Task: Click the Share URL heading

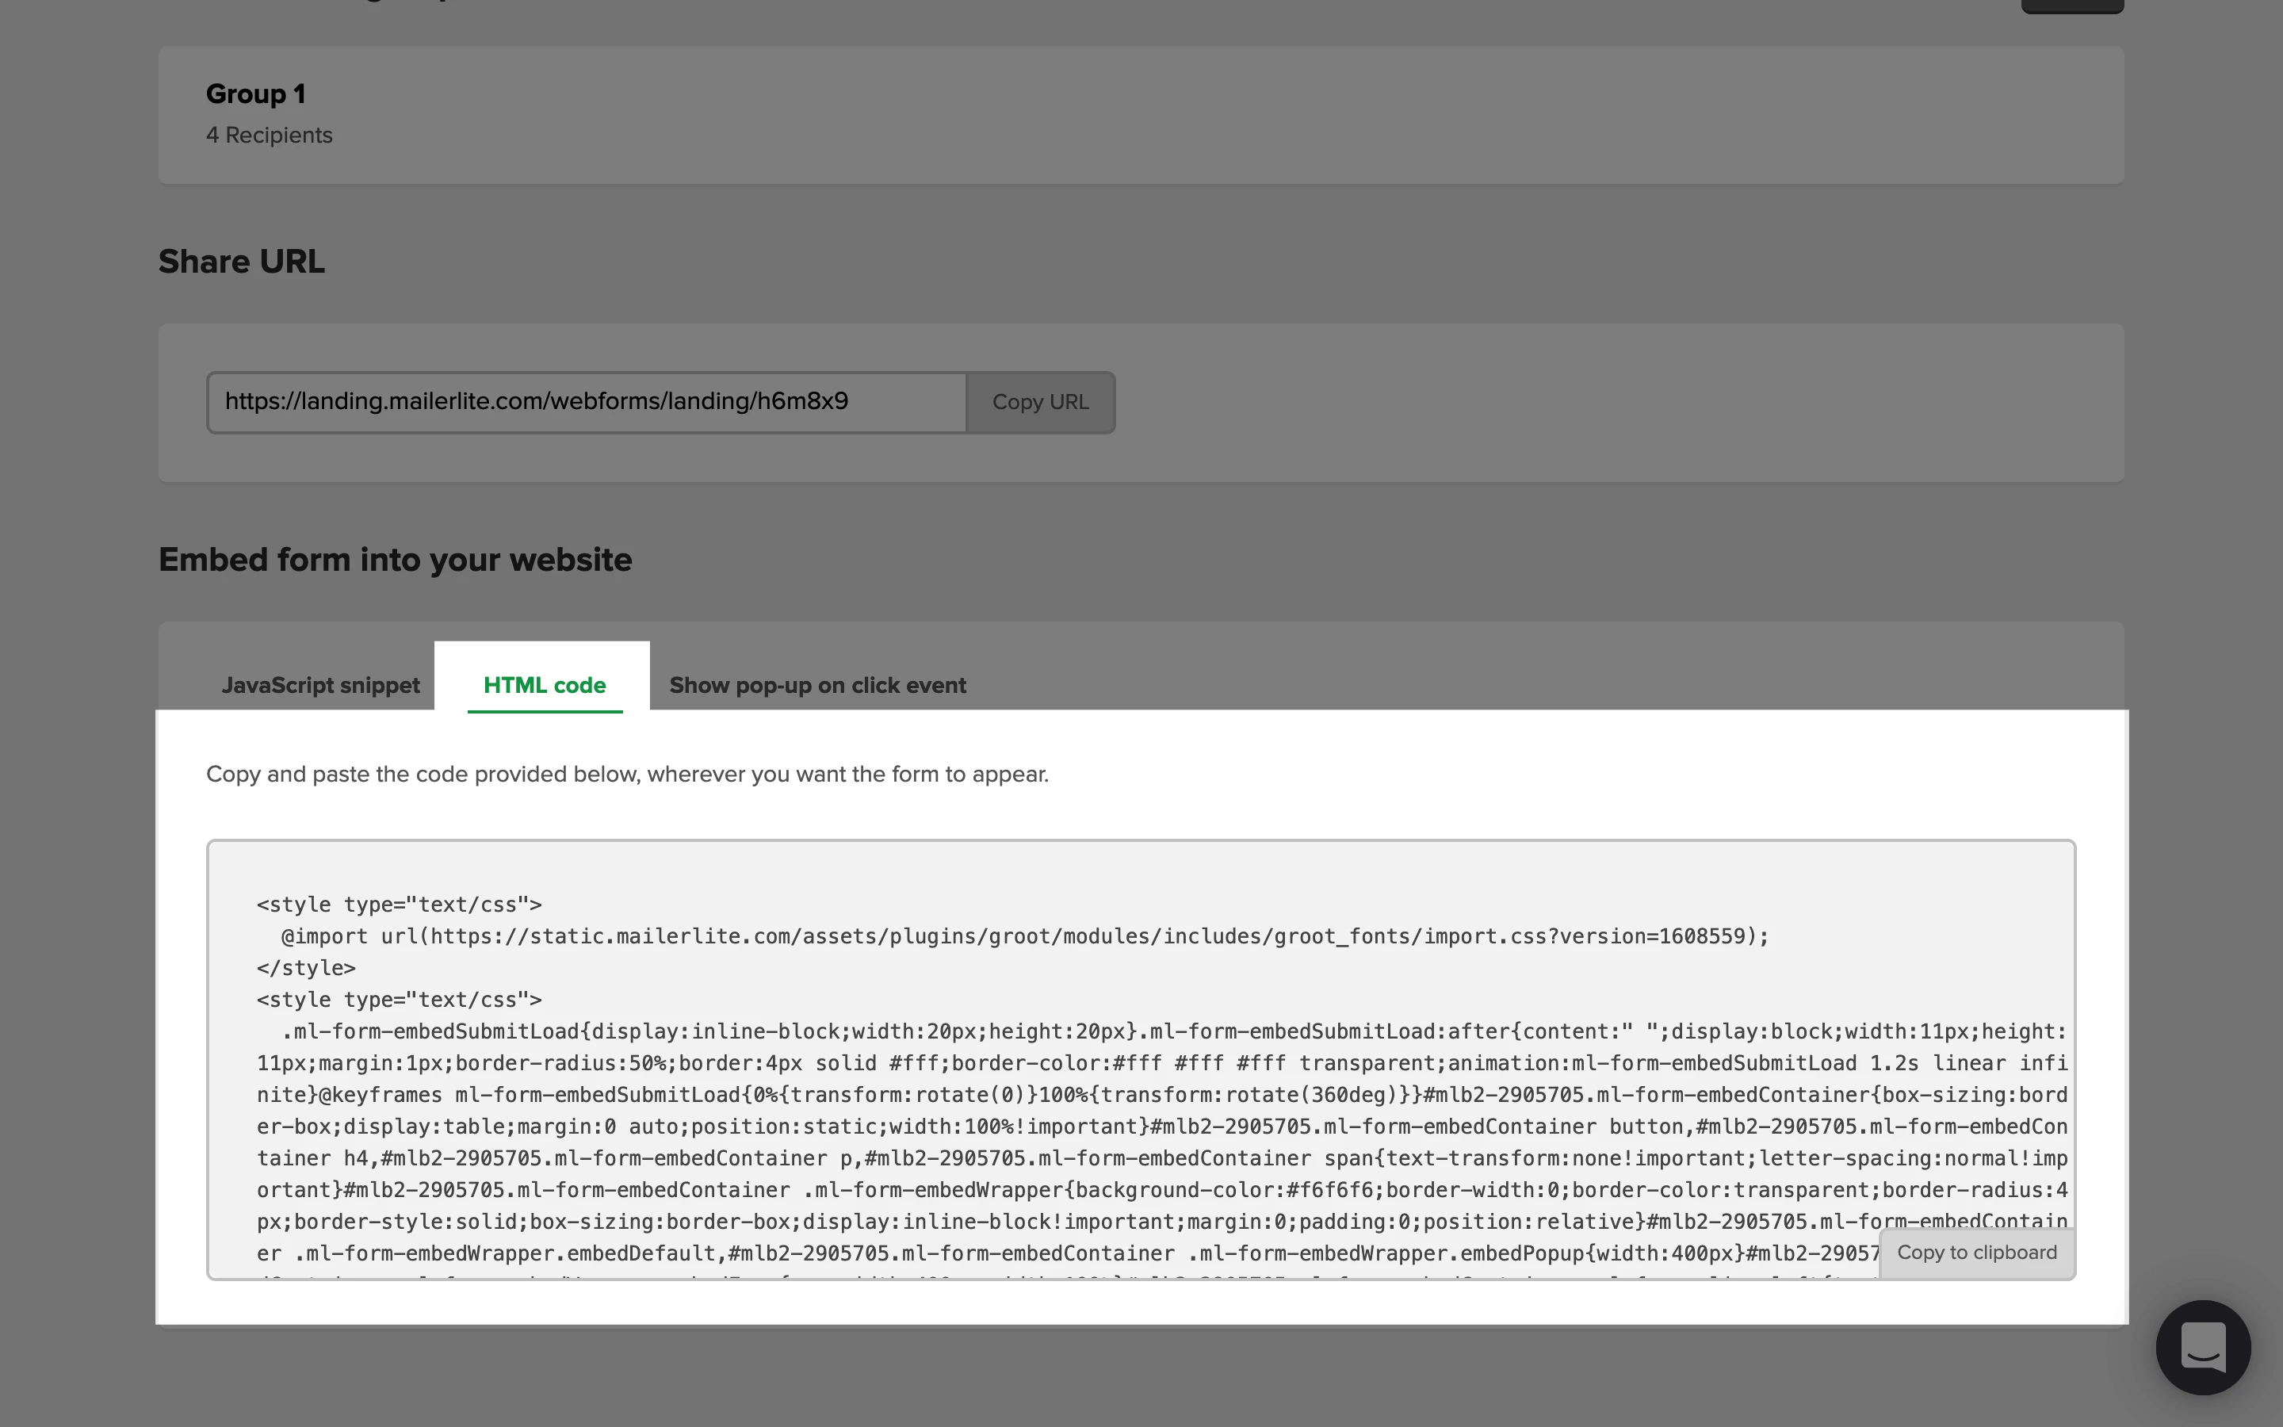Action: pyautogui.click(x=242, y=262)
